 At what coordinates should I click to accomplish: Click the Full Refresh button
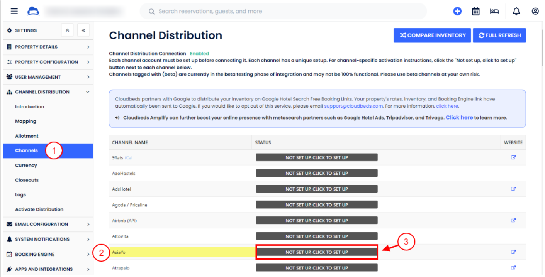coord(499,35)
